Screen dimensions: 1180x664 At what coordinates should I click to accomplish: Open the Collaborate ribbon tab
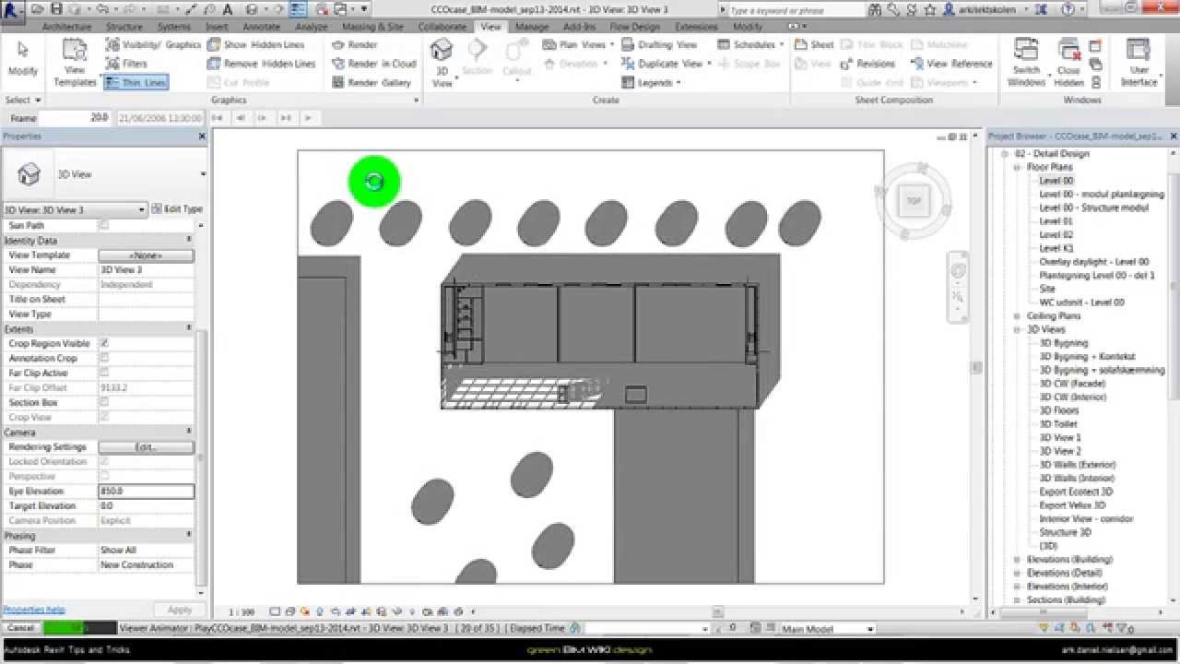[442, 27]
